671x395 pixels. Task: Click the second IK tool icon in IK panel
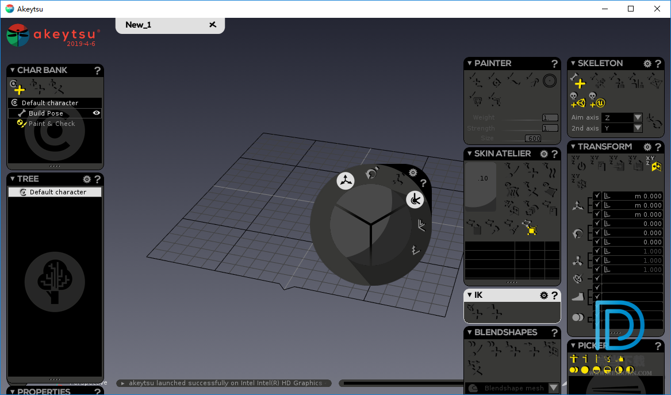click(494, 312)
